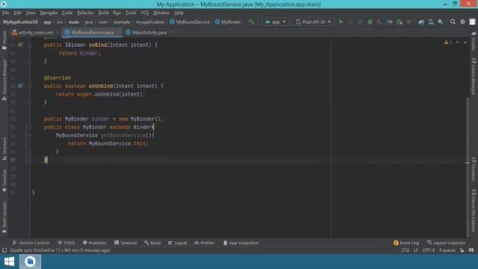Screen dimensions: 478x269
Task: Click the Make Project hammer icon
Action: point(251,22)
